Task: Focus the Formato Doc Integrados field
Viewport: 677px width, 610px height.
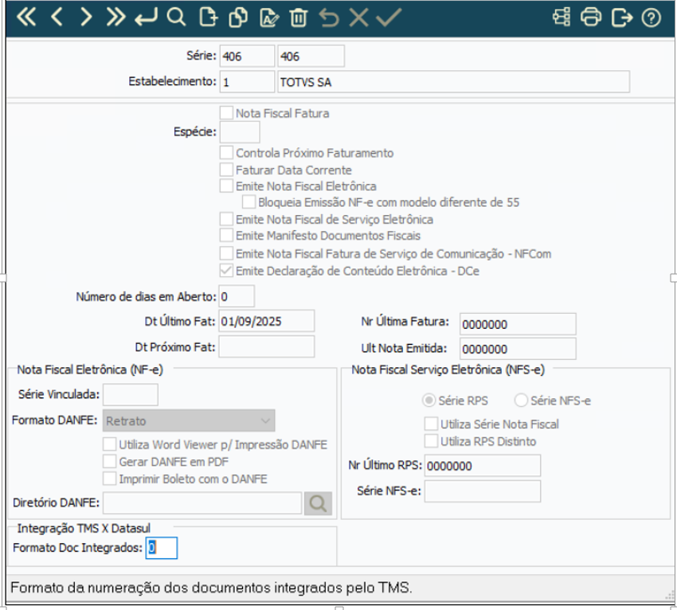Action: point(161,548)
